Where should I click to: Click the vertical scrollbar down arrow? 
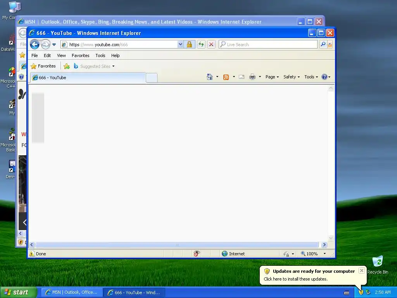331,238
